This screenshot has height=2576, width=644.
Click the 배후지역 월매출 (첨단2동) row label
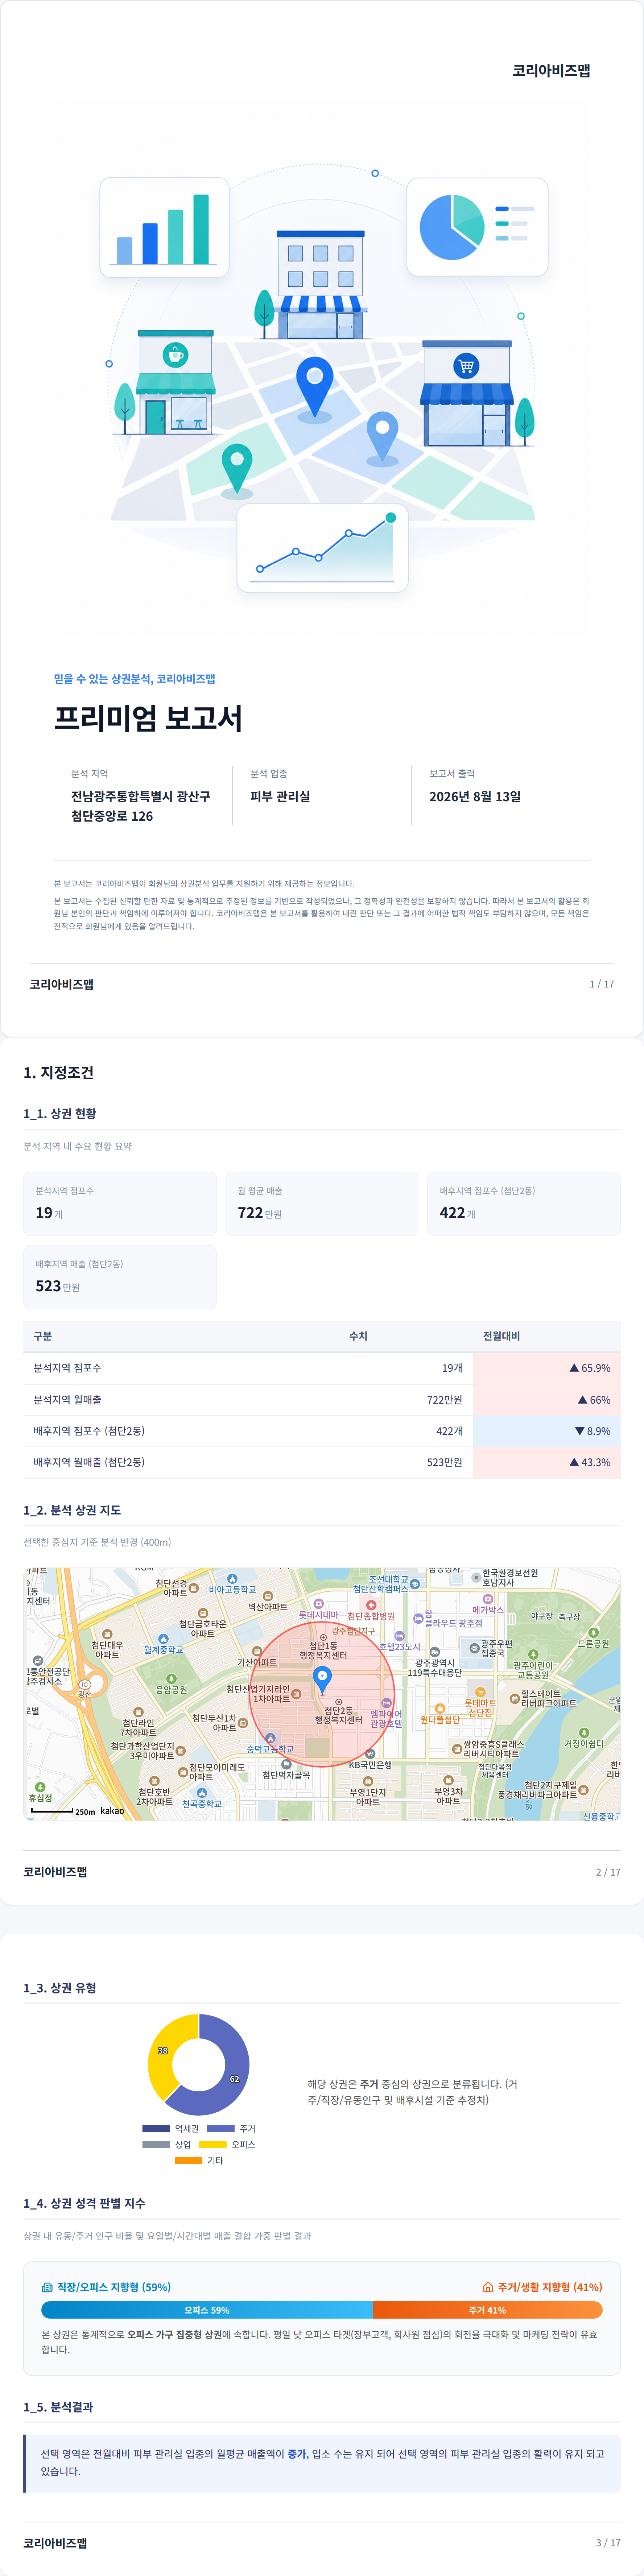tap(89, 1462)
